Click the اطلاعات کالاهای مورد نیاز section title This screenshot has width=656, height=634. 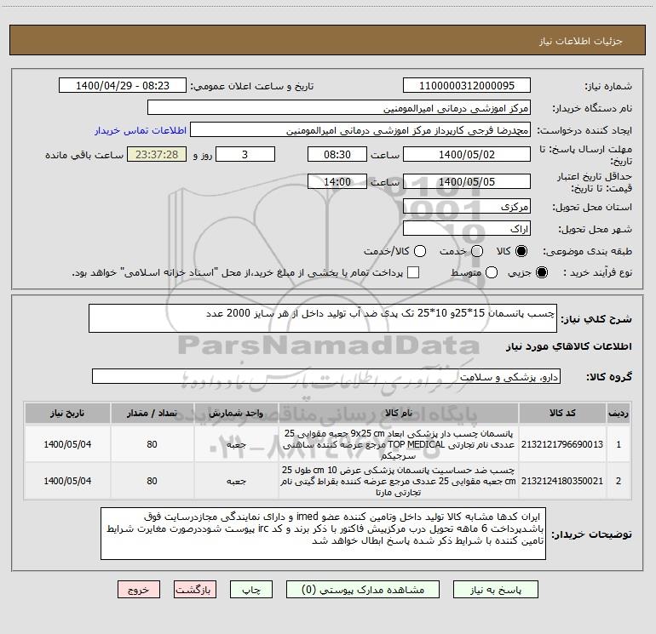[x=569, y=346]
